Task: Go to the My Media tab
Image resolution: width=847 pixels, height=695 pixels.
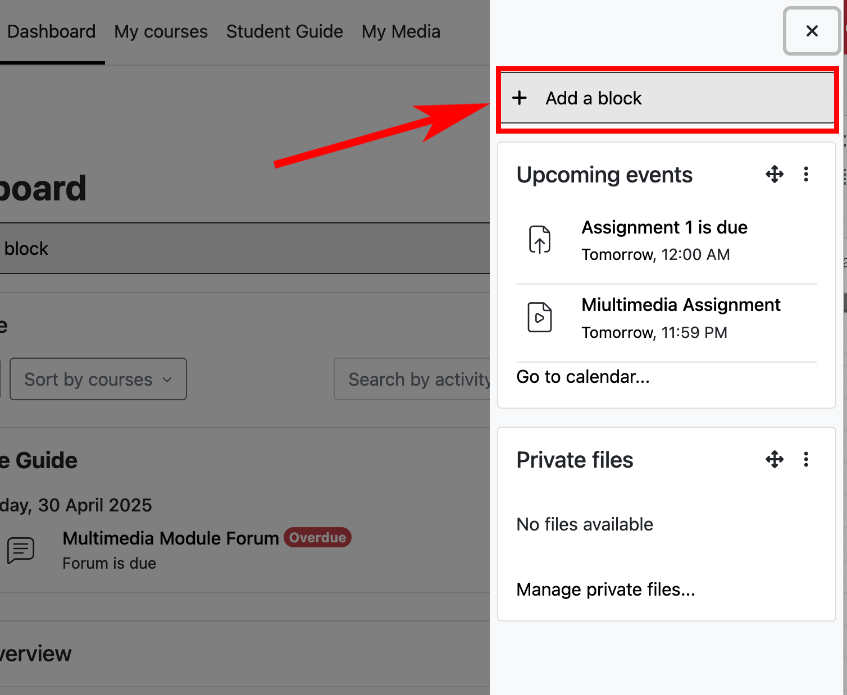Action: pyautogui.click(x=400, y=31)
